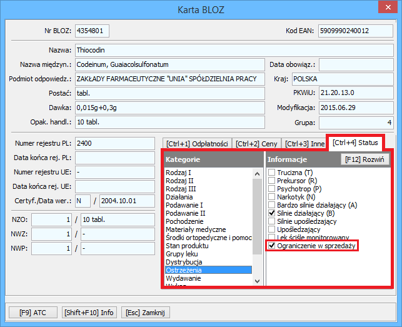Select the highlighted Ostrzeżenia category
The height and width of the screenshot is (327, 402).
pyautogui.click(x=208, y=270)
